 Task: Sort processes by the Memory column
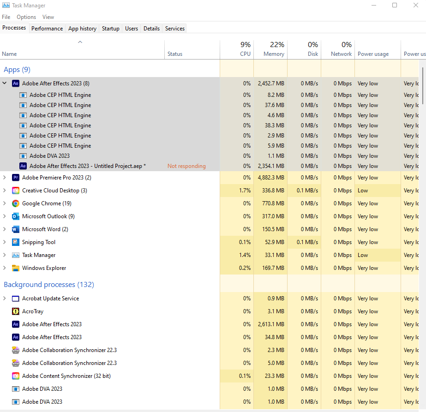[x=274, y=54]
